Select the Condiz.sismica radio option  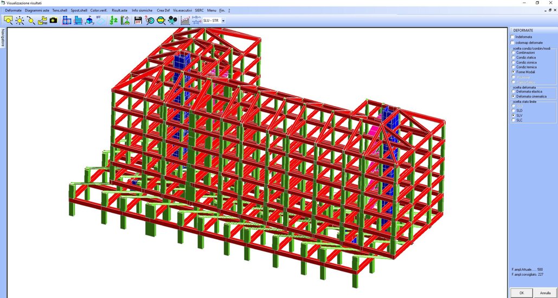(514, 62)
